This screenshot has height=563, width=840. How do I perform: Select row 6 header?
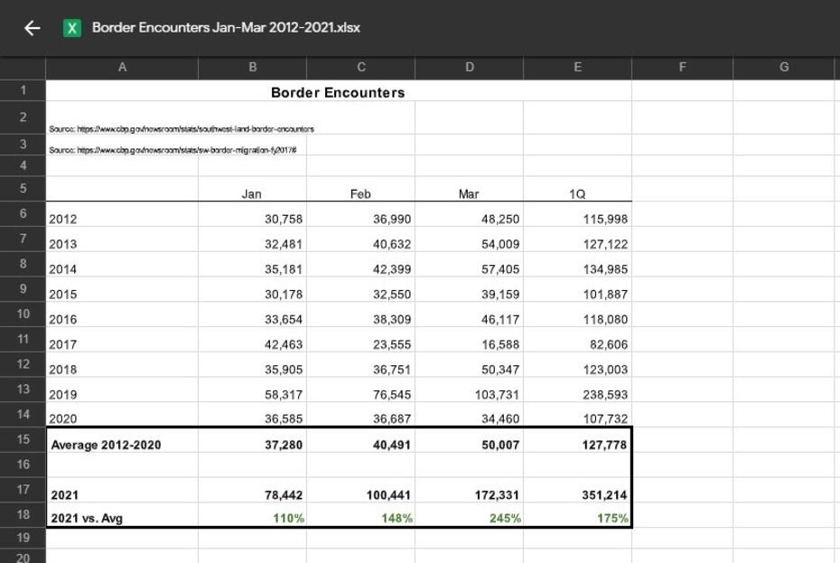pos(23,213)
